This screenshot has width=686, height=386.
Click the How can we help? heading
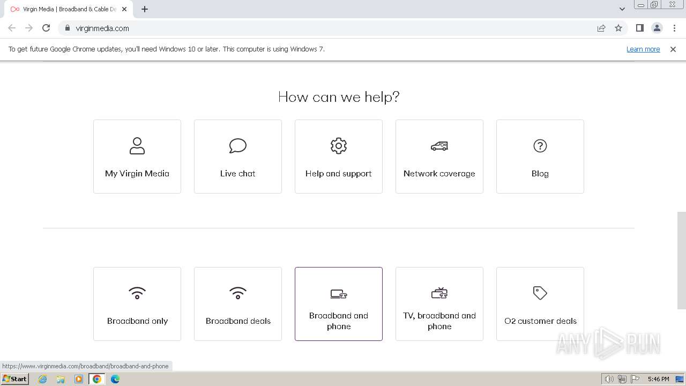[339, 97]
